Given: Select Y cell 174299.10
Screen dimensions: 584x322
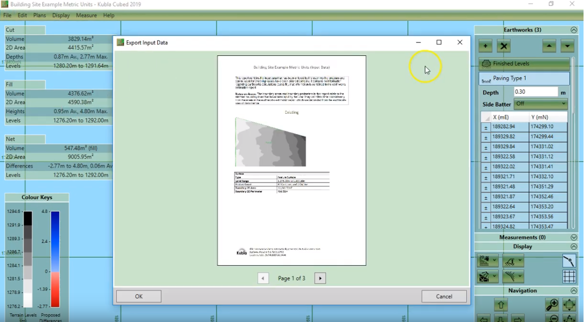Looking at the screenshot, I should 548,126.
